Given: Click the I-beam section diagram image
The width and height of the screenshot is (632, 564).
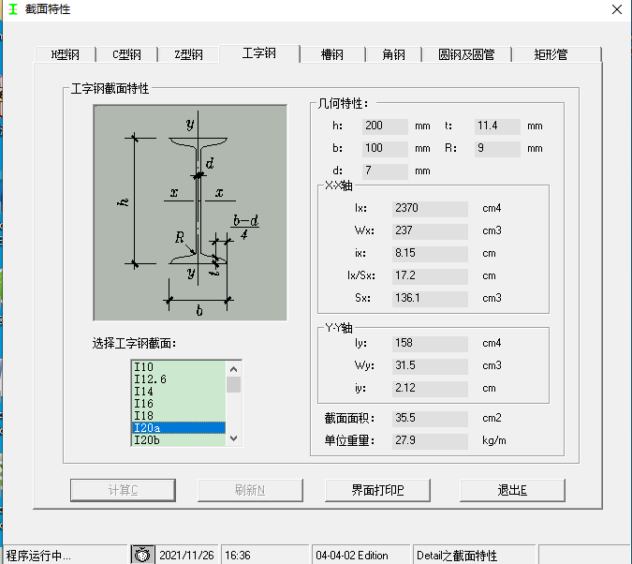Looking at the screenshot, I should click(190, 213).
